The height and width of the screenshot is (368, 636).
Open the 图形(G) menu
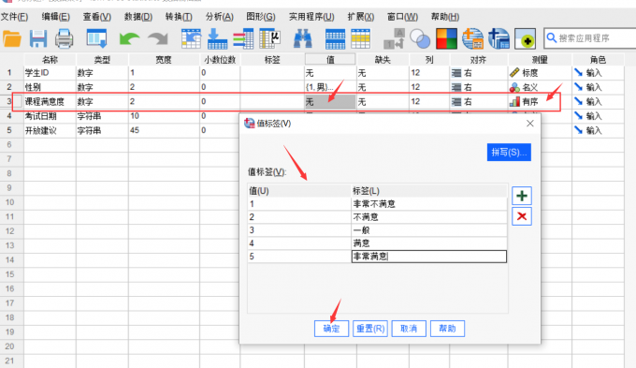pos(261,17)
